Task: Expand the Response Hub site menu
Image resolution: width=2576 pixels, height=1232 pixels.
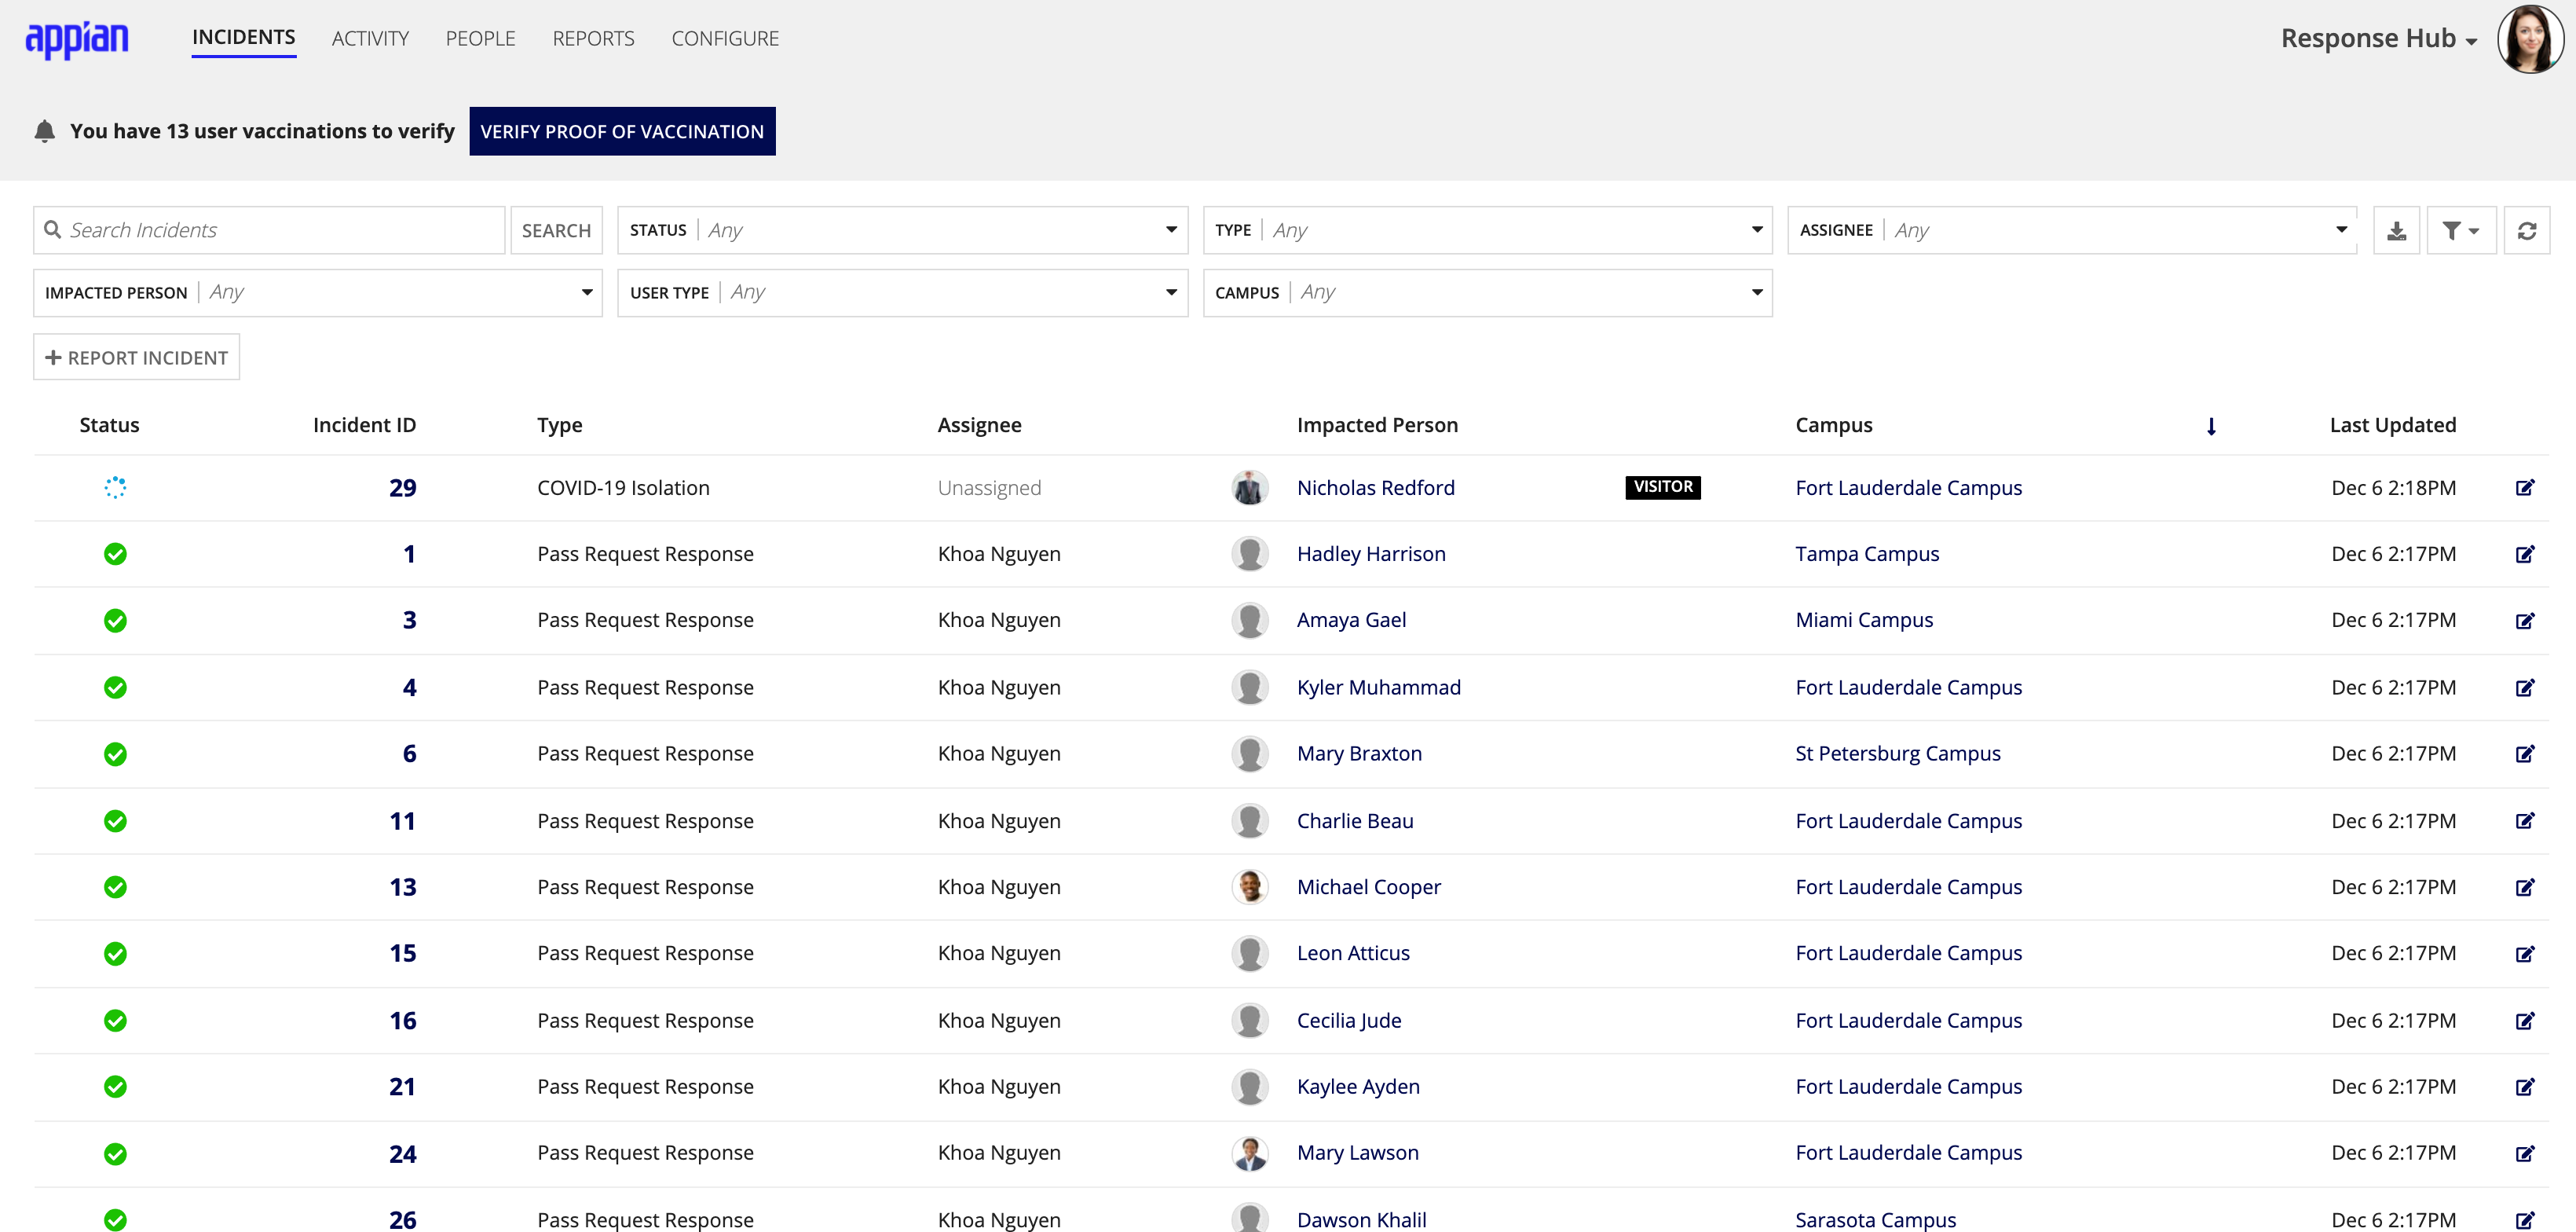Action: [x=2378, y=39]
